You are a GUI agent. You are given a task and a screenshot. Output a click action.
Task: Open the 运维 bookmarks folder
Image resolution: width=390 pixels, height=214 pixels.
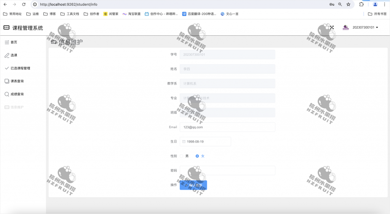33,14
